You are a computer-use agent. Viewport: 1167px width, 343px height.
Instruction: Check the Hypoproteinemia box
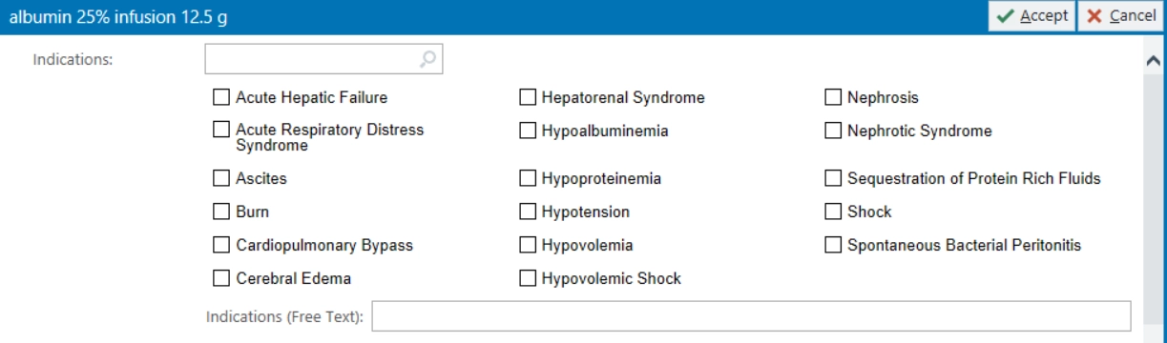[x=527, y=178]
